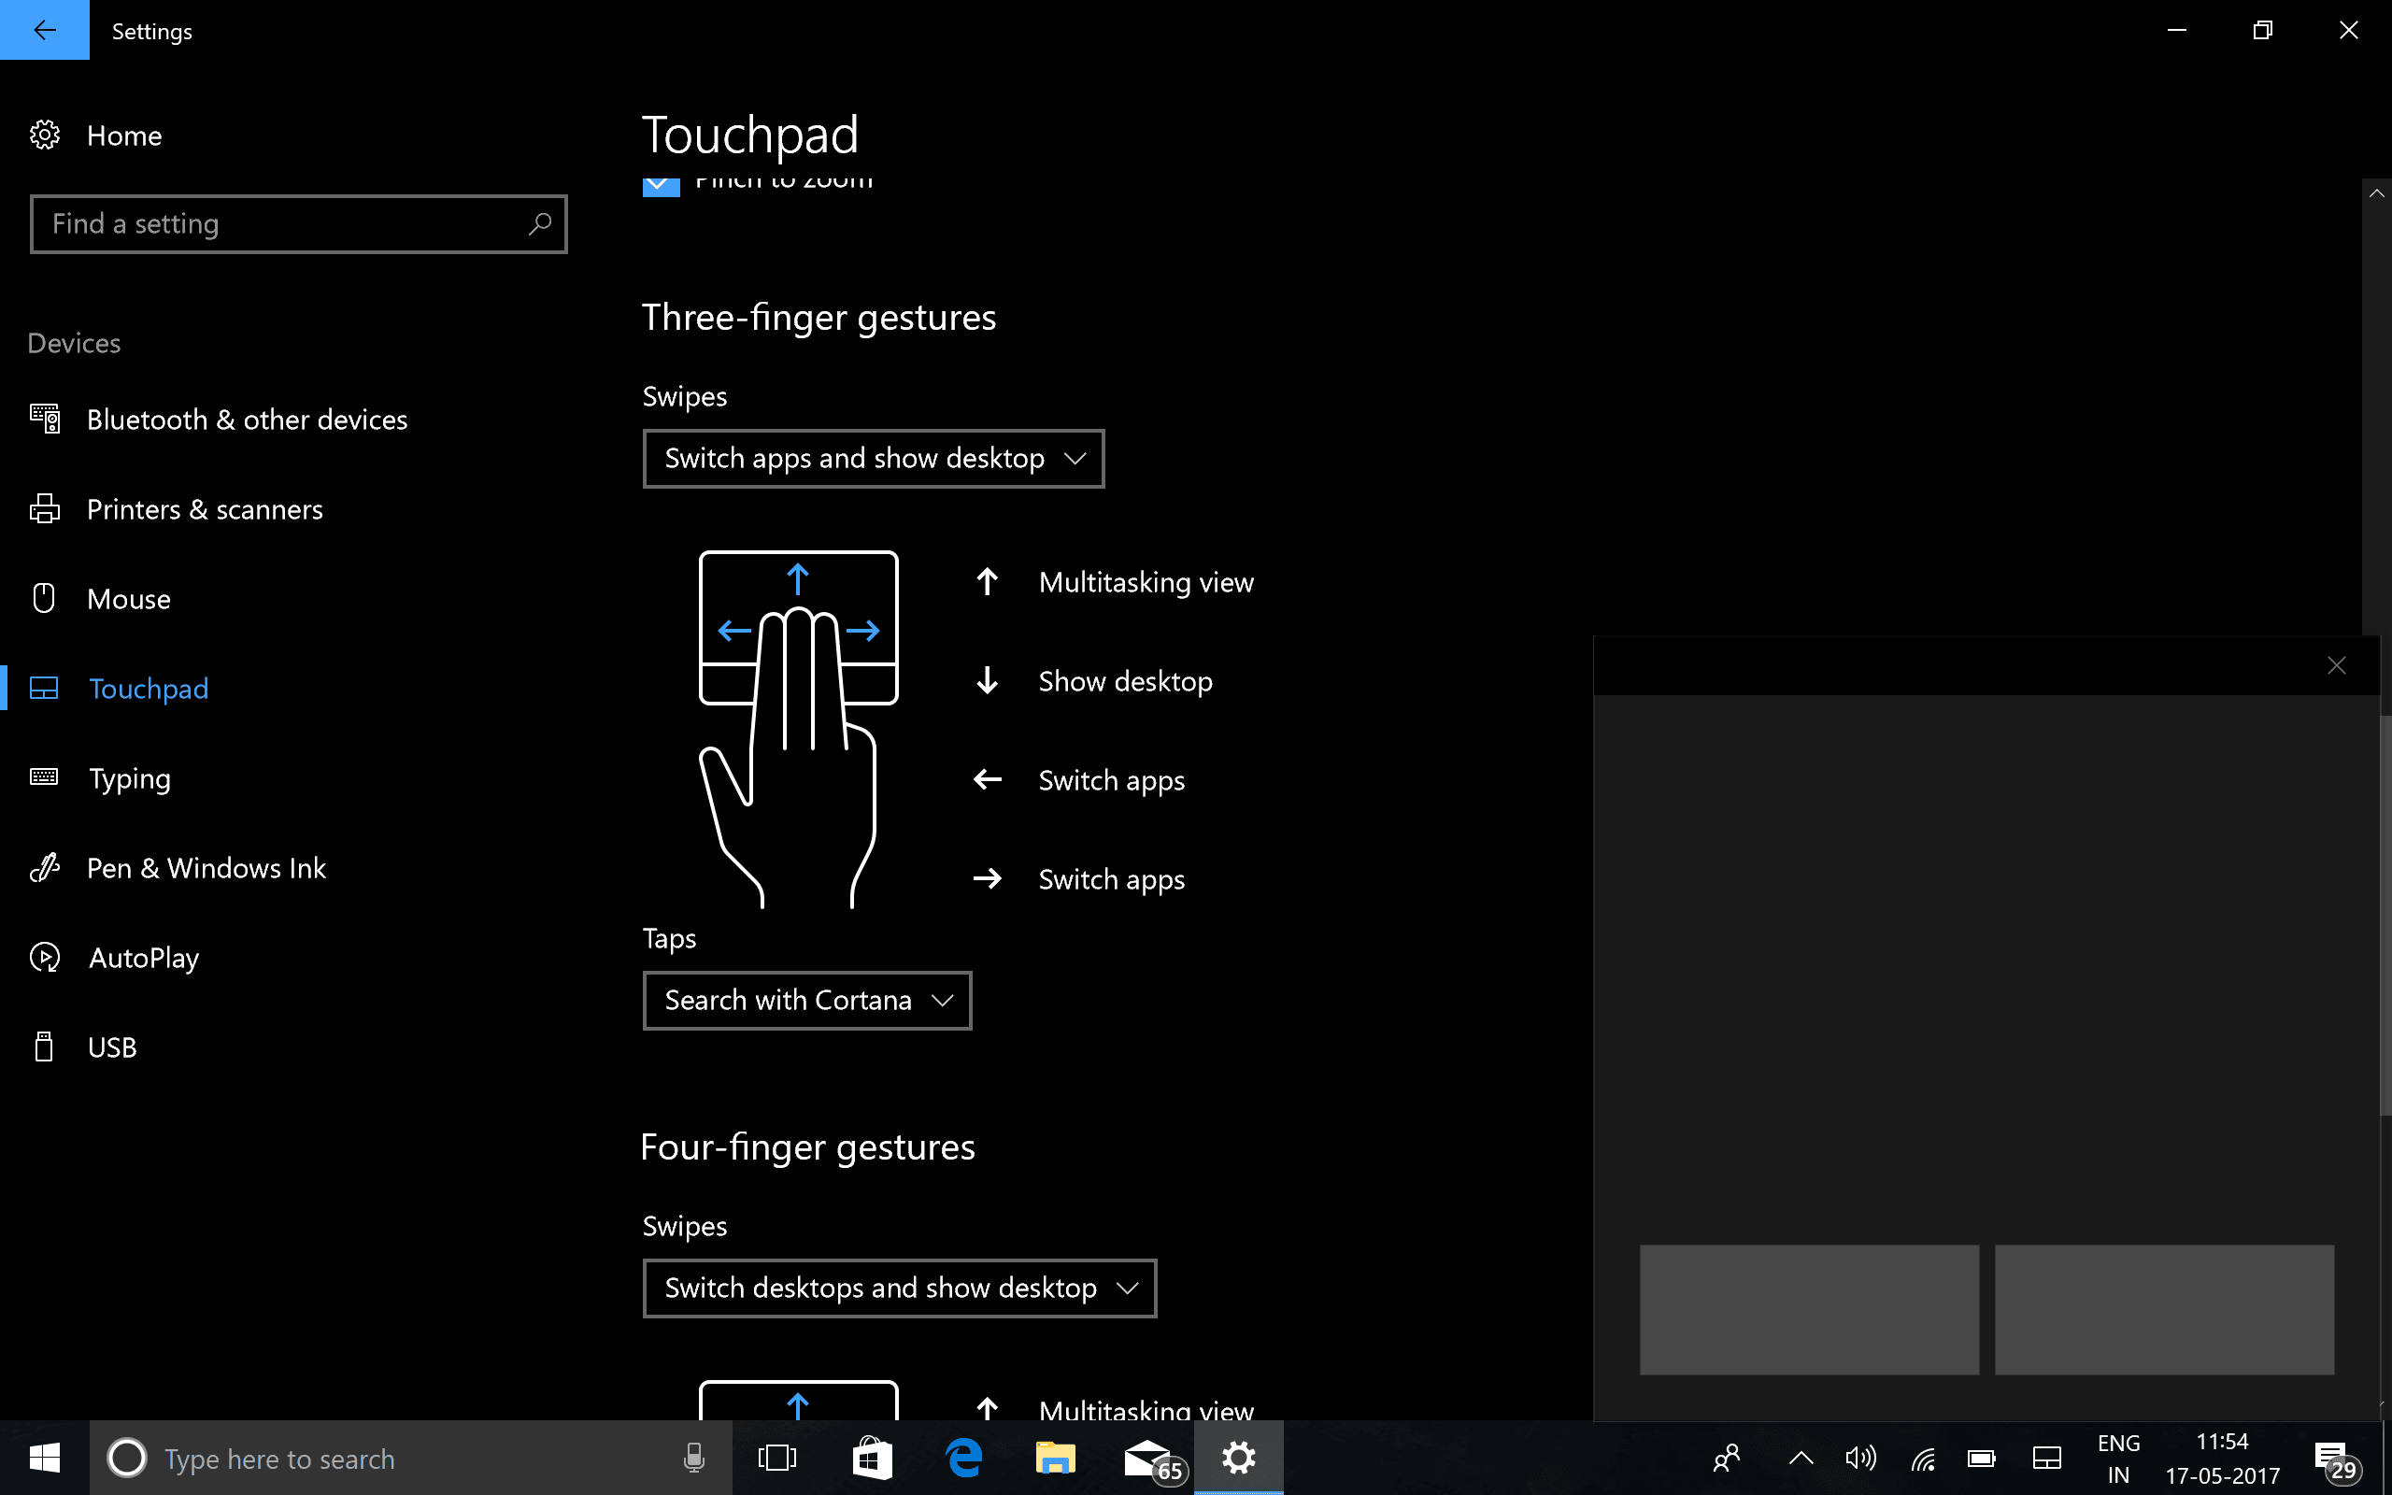
Task: Select Switch apps option in swipe settings
Action: [872, 458]
